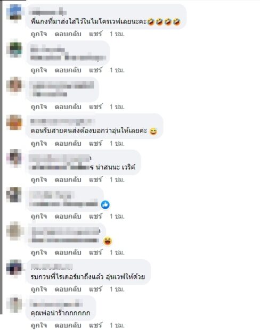Click แชร์ under the first comment
The image size is (260, 330).
[95, 34]
